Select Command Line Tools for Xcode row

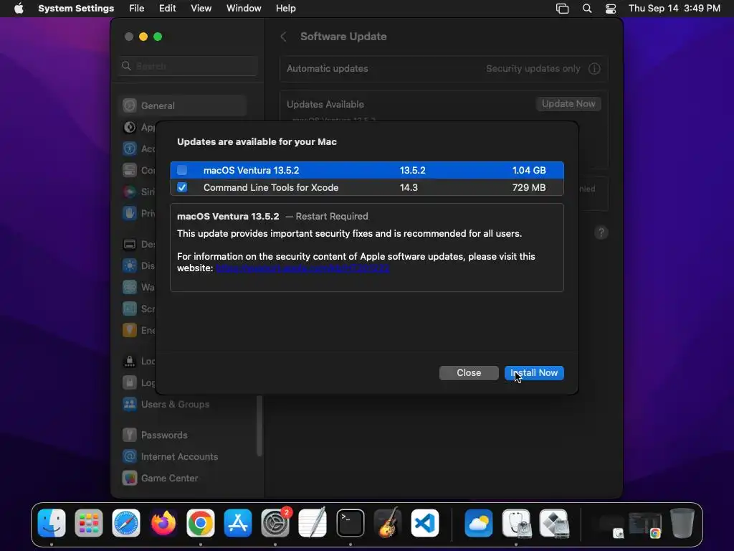pos(367,187)
